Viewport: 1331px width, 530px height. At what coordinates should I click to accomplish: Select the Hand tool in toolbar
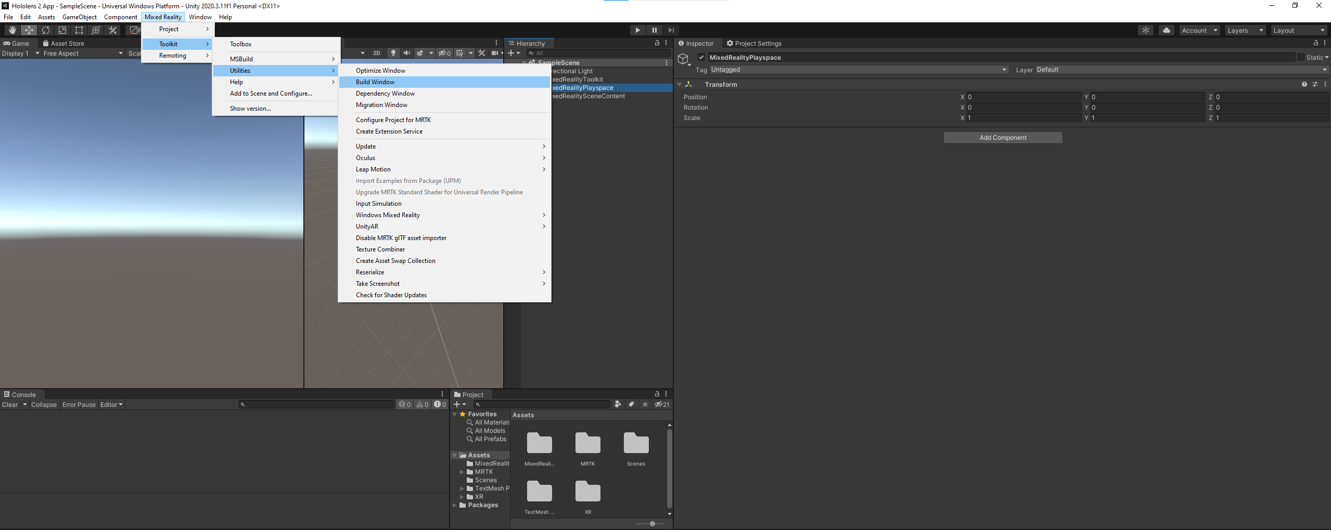(12, 30)
